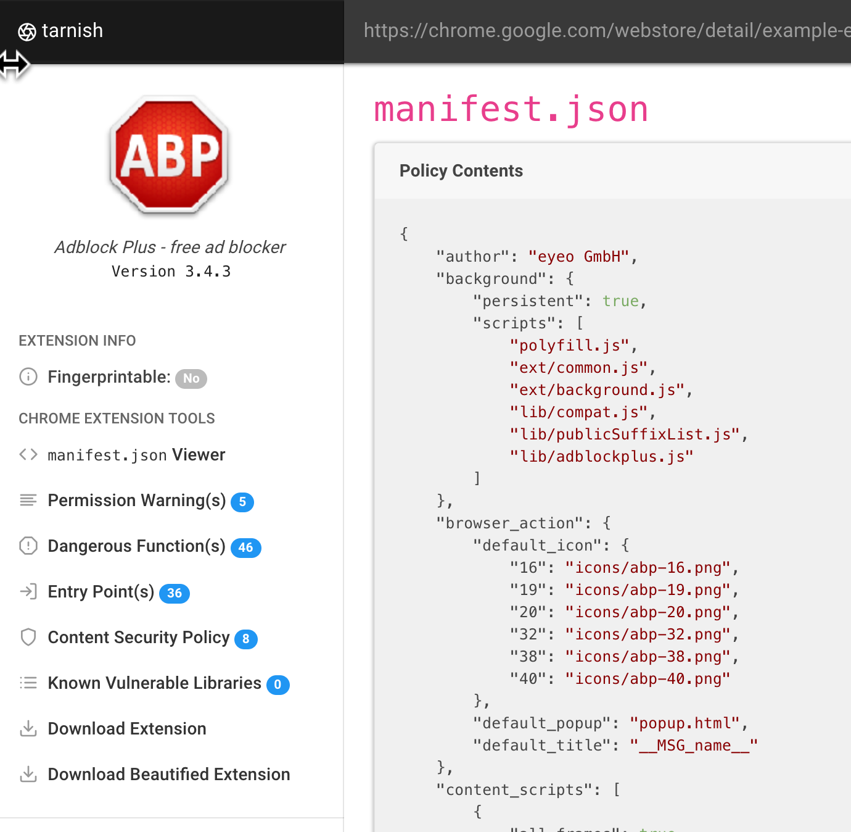Image resolution: width=851 pixels, height=832 pixels.
Task: Click the Download Extension link
Action: click(x=127, y=729)
